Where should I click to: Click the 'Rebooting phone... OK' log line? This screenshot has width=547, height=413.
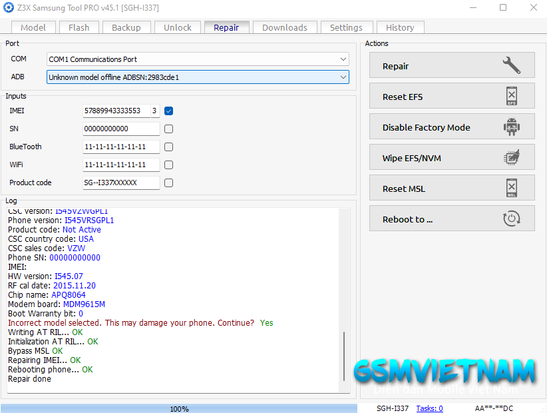(50, 369)
